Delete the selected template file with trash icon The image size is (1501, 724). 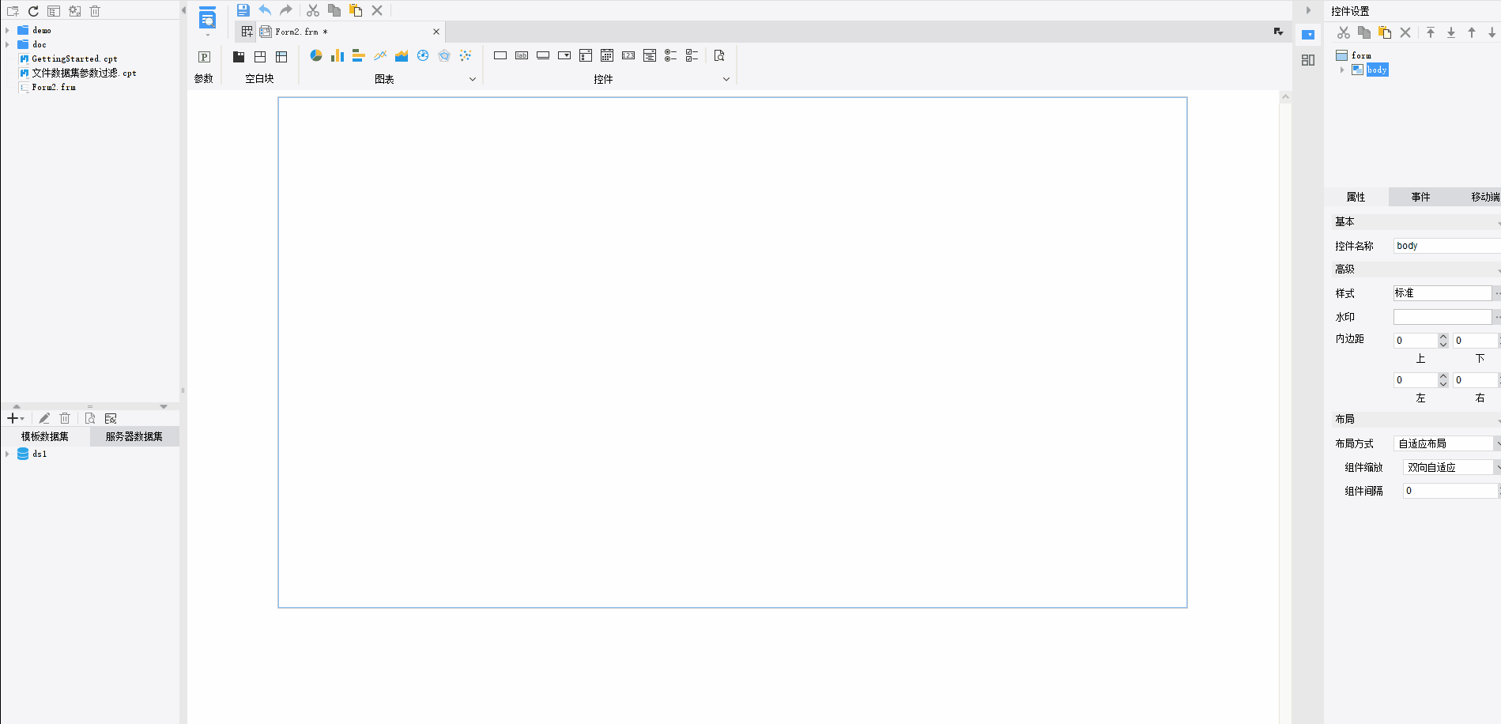tap(95, 11)
